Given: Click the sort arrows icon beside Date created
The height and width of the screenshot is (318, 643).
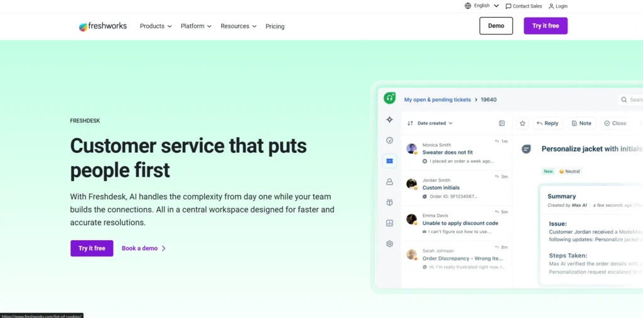Looking at the screenshot, I should click(410, 123).
